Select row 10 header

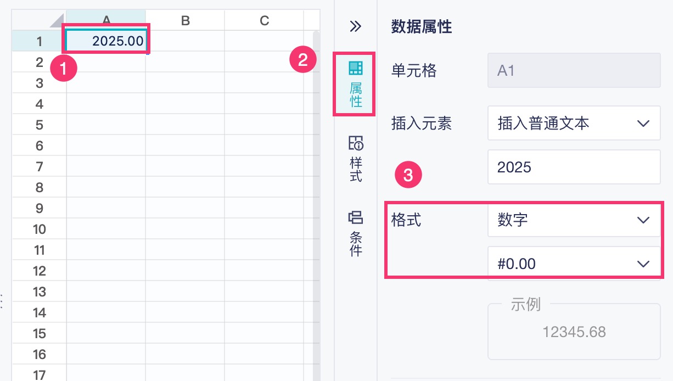(x=39, y=229)
